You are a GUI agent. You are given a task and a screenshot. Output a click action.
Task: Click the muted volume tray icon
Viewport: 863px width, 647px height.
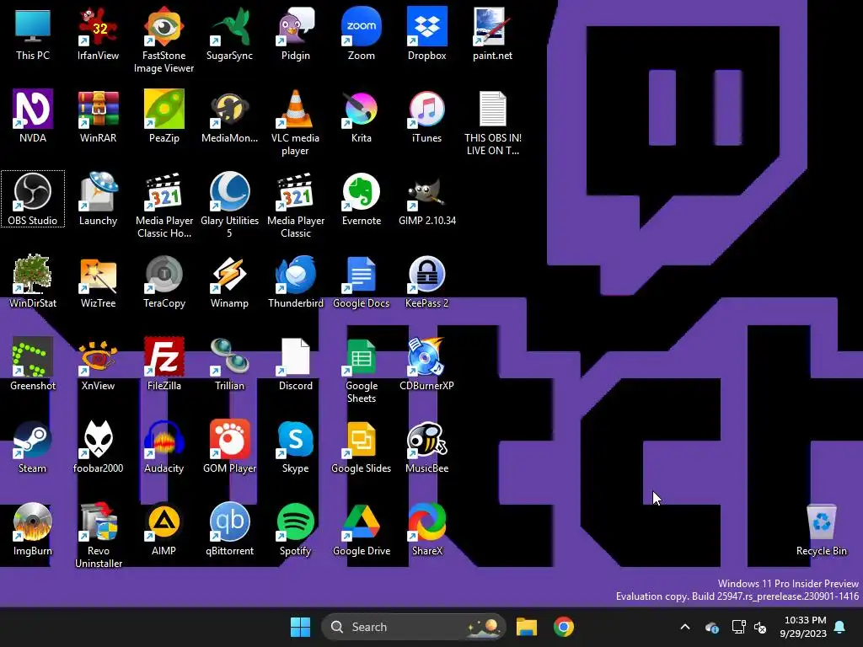click(x=760, y=627)
